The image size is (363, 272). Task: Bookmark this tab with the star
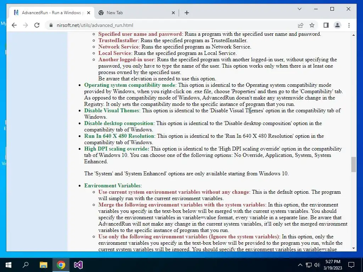point(312,25)
